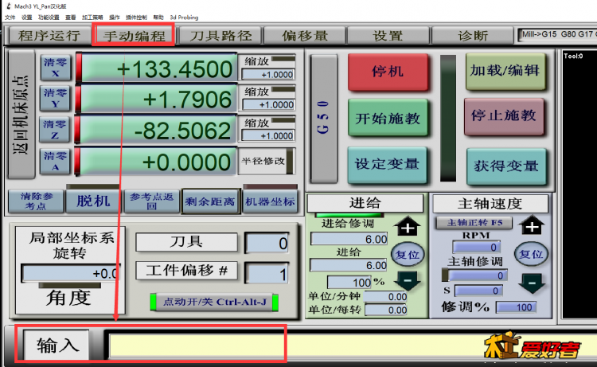
Task: Open the 功能设置 menu
Action: [x=49, y=18]
